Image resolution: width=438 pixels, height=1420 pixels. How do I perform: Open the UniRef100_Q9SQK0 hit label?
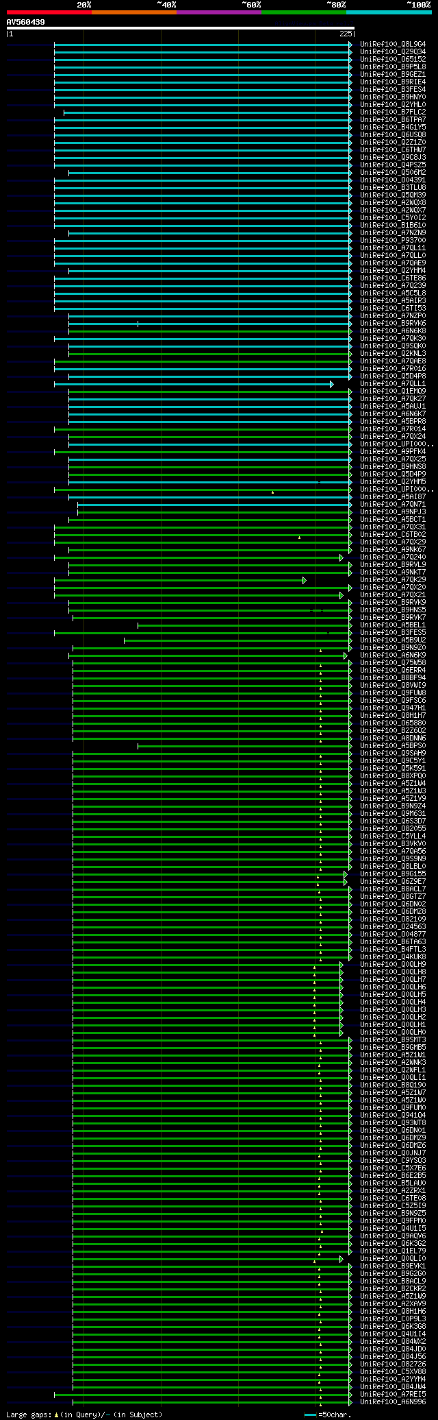(x=393, y=346)
